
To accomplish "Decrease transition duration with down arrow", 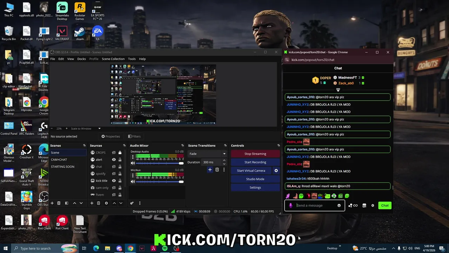I will (224, 164).
